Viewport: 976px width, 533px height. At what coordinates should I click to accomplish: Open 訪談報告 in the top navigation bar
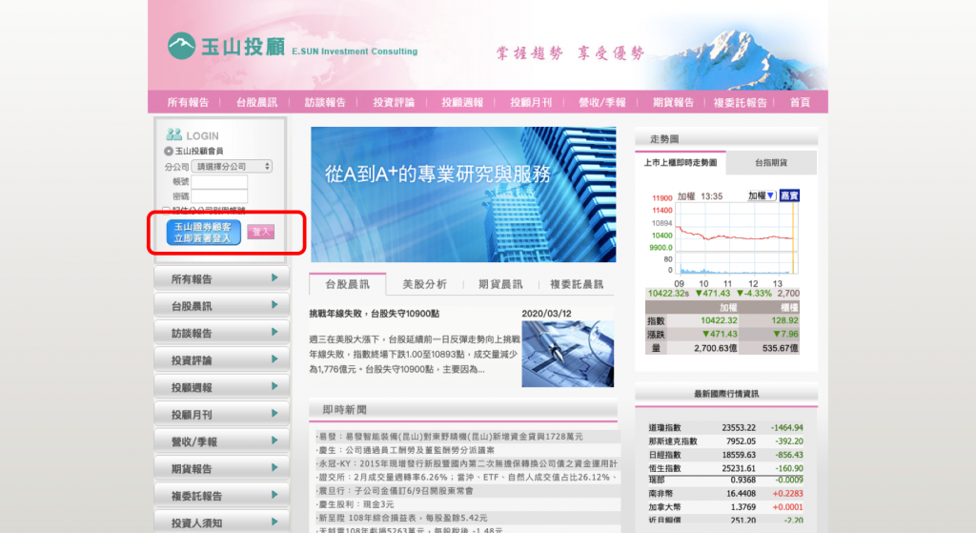pos(325,102)
